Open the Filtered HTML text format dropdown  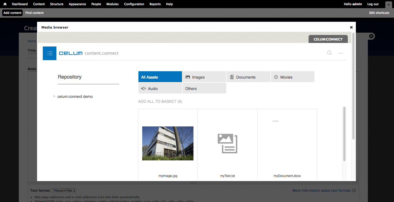tap(64, 191)
